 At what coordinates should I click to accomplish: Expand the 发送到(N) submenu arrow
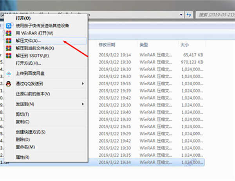pos(83,104)
